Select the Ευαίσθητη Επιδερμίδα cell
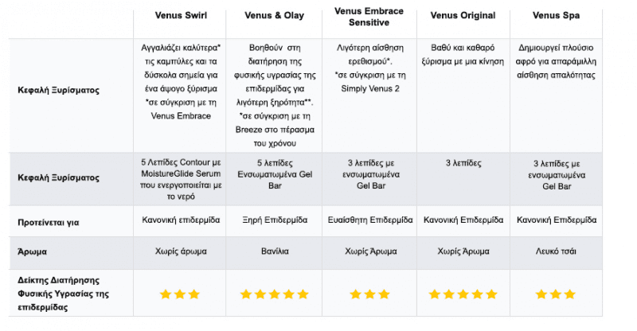The height and width of the screenshot is (331, 637). tap(370, 220)
